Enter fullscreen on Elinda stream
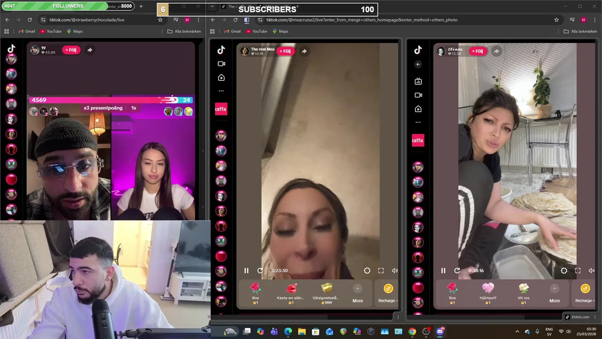This screenshot has width=602, height=339. [578, 270]
